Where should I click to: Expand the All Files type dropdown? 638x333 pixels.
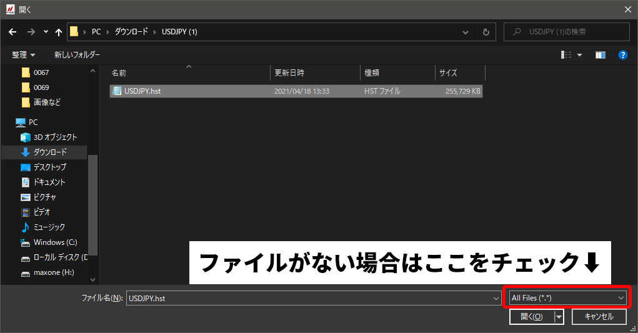(x=621, y=299)
